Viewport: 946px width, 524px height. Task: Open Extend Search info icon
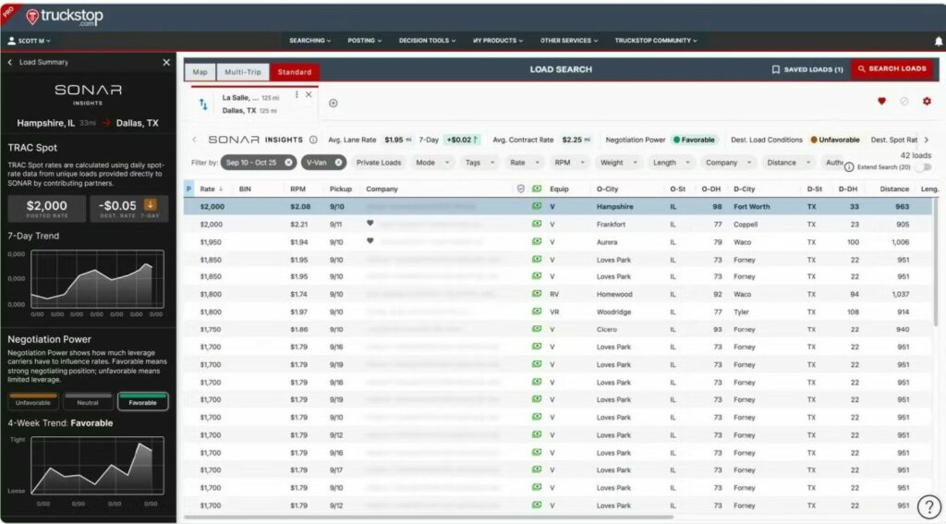point(849,167)
